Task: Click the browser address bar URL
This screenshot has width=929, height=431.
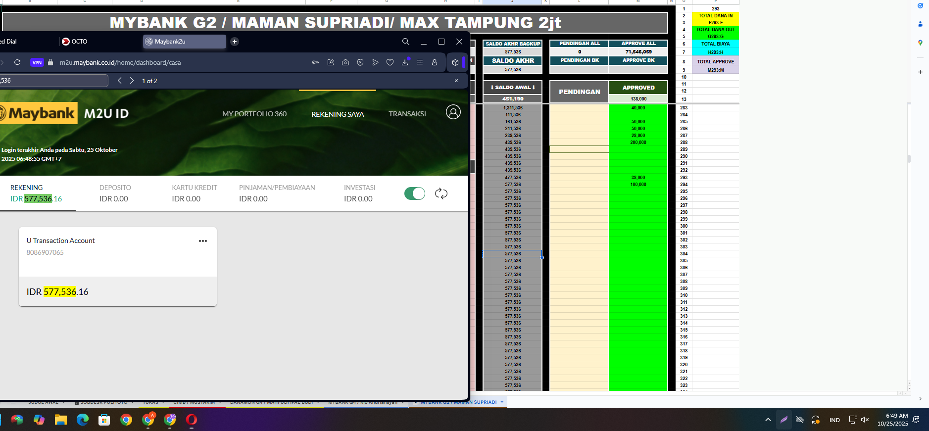Action: pos(120,62)
